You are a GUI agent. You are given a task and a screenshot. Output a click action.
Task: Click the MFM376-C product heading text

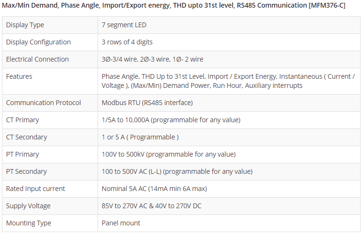tap(174, 5)
